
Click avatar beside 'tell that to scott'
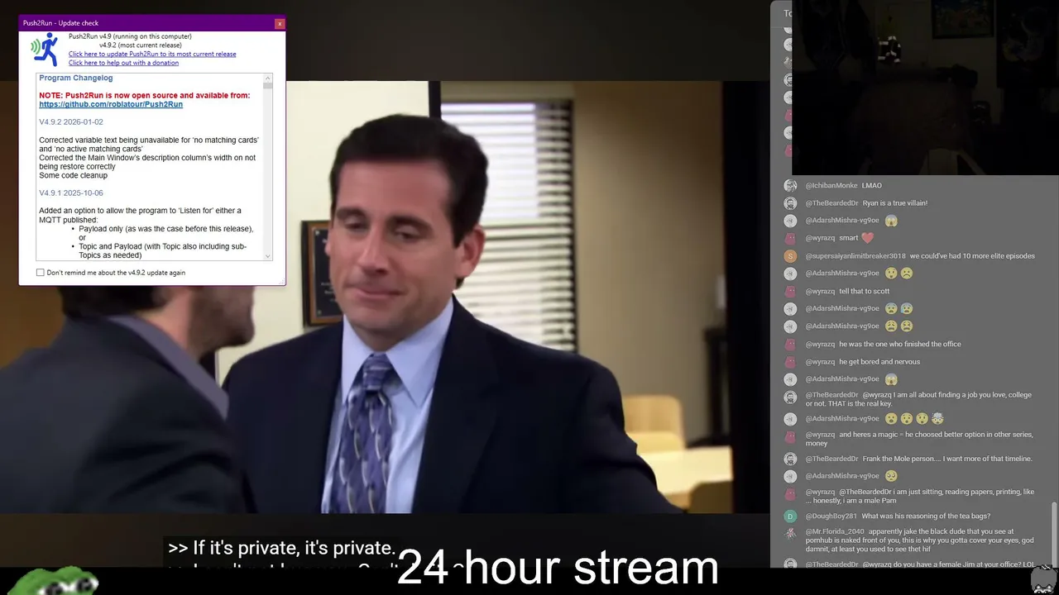pyautogui.click(x=790, y=291)
